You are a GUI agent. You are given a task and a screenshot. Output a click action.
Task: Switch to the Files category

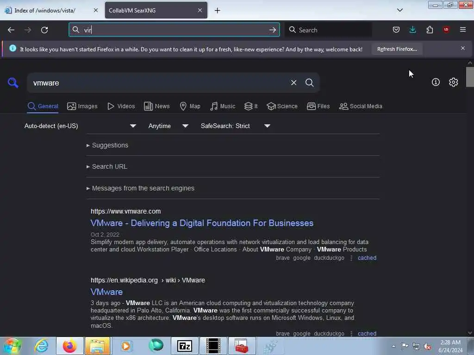point(318,106)
